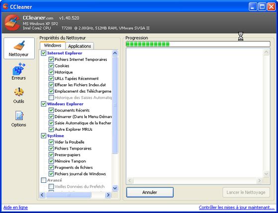Click inside the empty results output area
Screen dimensions: 278x213
(x=195, y=113)
